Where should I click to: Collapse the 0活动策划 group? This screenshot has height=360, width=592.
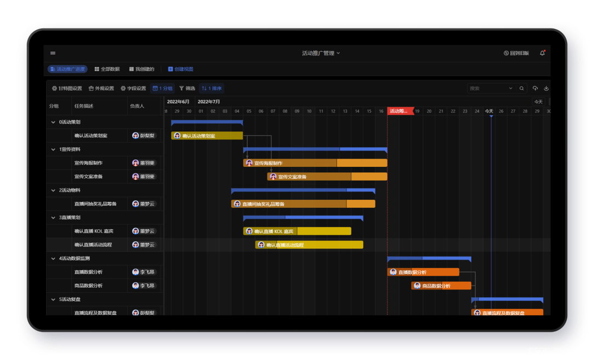point(53,122)
